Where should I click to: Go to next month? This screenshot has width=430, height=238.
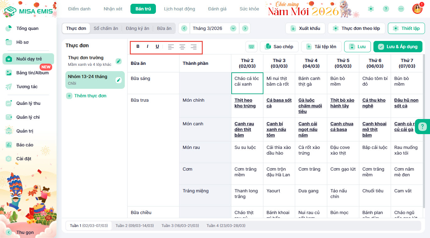(245, 28)
